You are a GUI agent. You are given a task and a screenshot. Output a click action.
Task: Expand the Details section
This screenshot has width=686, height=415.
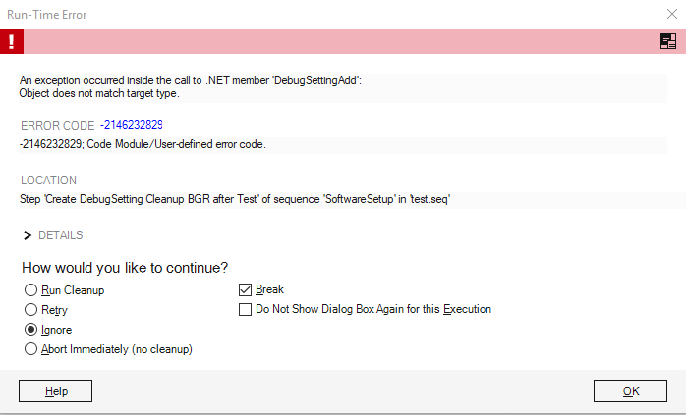point(29,235)
